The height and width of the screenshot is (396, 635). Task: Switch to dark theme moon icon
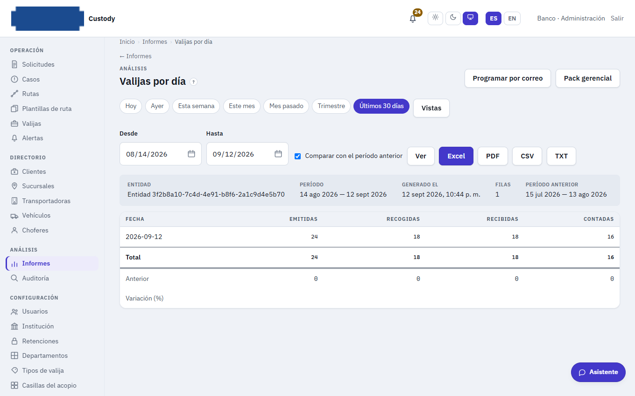pyautogui.click(x=453, y=18)
